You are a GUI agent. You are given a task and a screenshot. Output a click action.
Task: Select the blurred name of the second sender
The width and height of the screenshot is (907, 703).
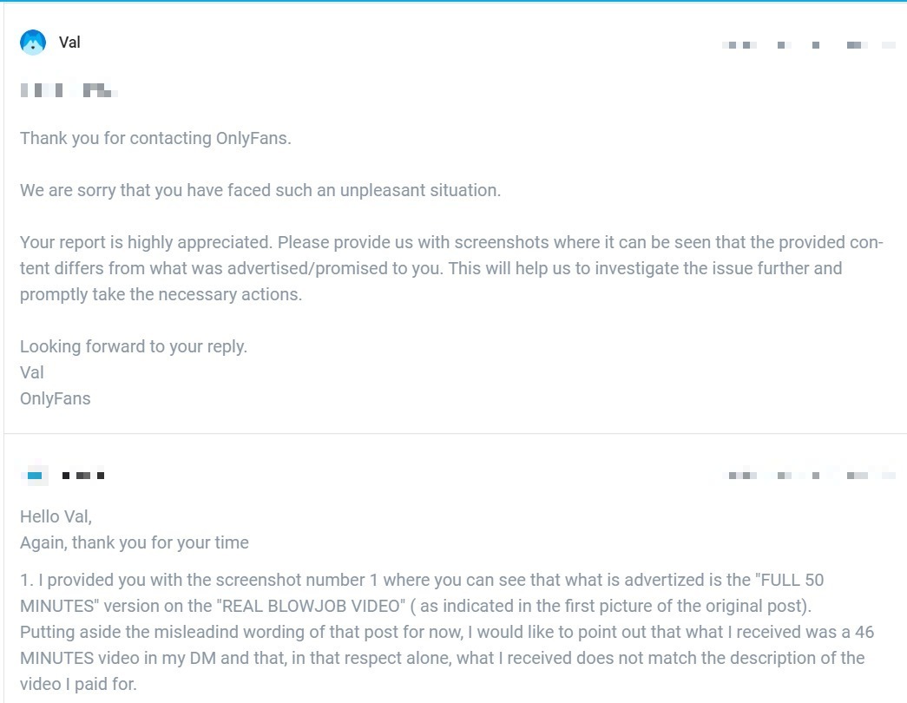coord(83,476)
